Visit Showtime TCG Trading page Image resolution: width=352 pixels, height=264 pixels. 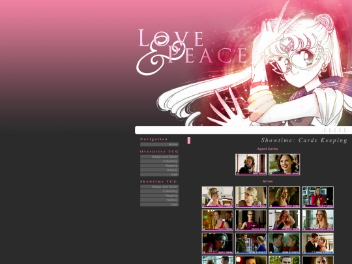click(160, 200)
